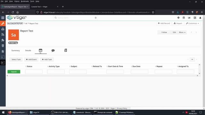The image size is (205, 115).
Task: Go to the browser home page
Action: tap(18, 12)
